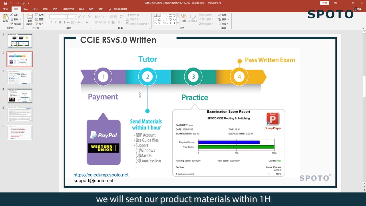Toggle bold formatting B

pyautogui.click(x=51, y=22)
